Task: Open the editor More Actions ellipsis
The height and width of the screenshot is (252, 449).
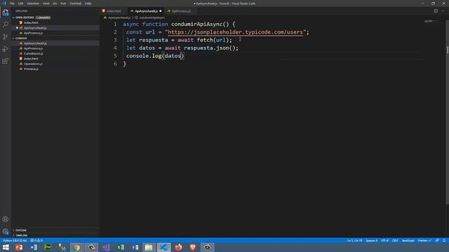Action: [443, 11]
